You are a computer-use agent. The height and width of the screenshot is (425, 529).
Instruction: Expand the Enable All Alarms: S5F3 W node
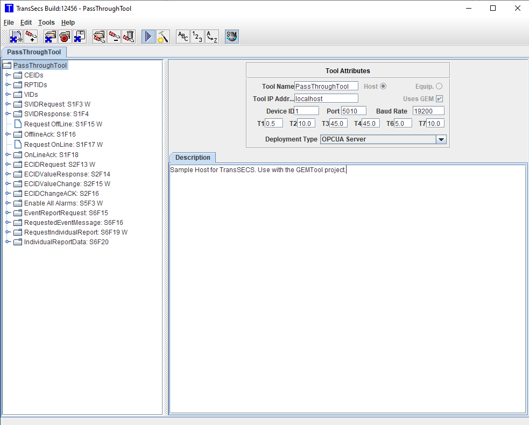(x=8, y=203)
